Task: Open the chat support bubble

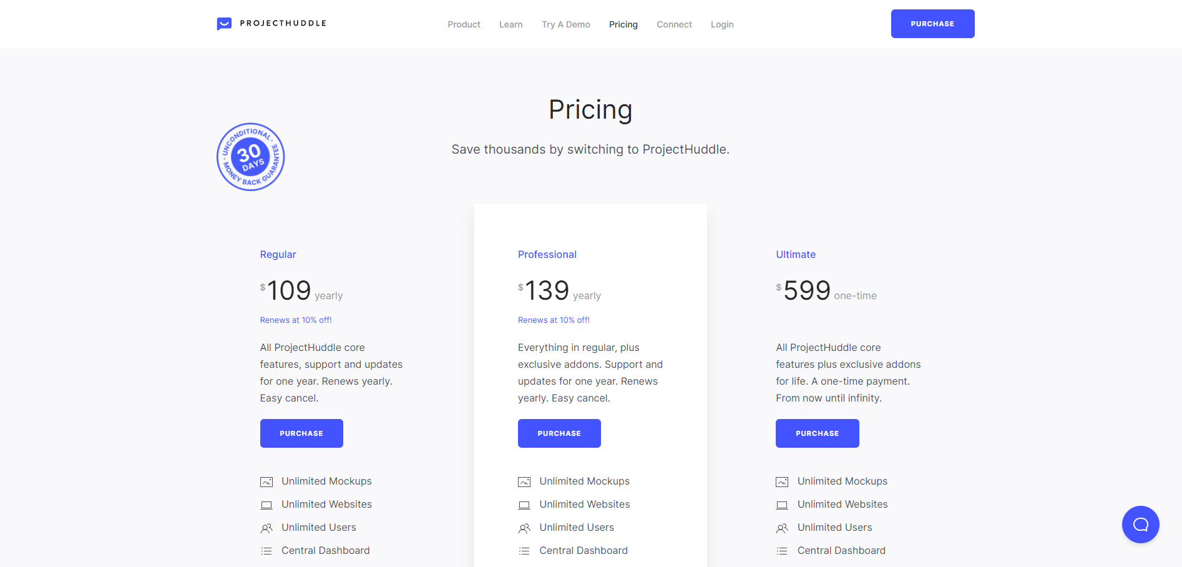Action: (x=1140, y=525)
